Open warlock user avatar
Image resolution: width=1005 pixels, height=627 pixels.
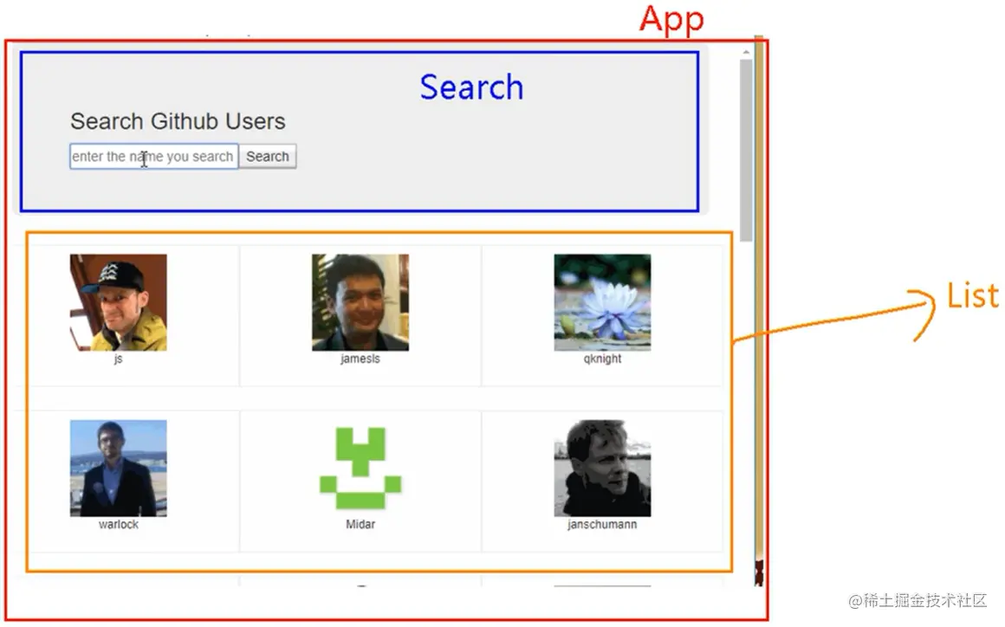119,469
